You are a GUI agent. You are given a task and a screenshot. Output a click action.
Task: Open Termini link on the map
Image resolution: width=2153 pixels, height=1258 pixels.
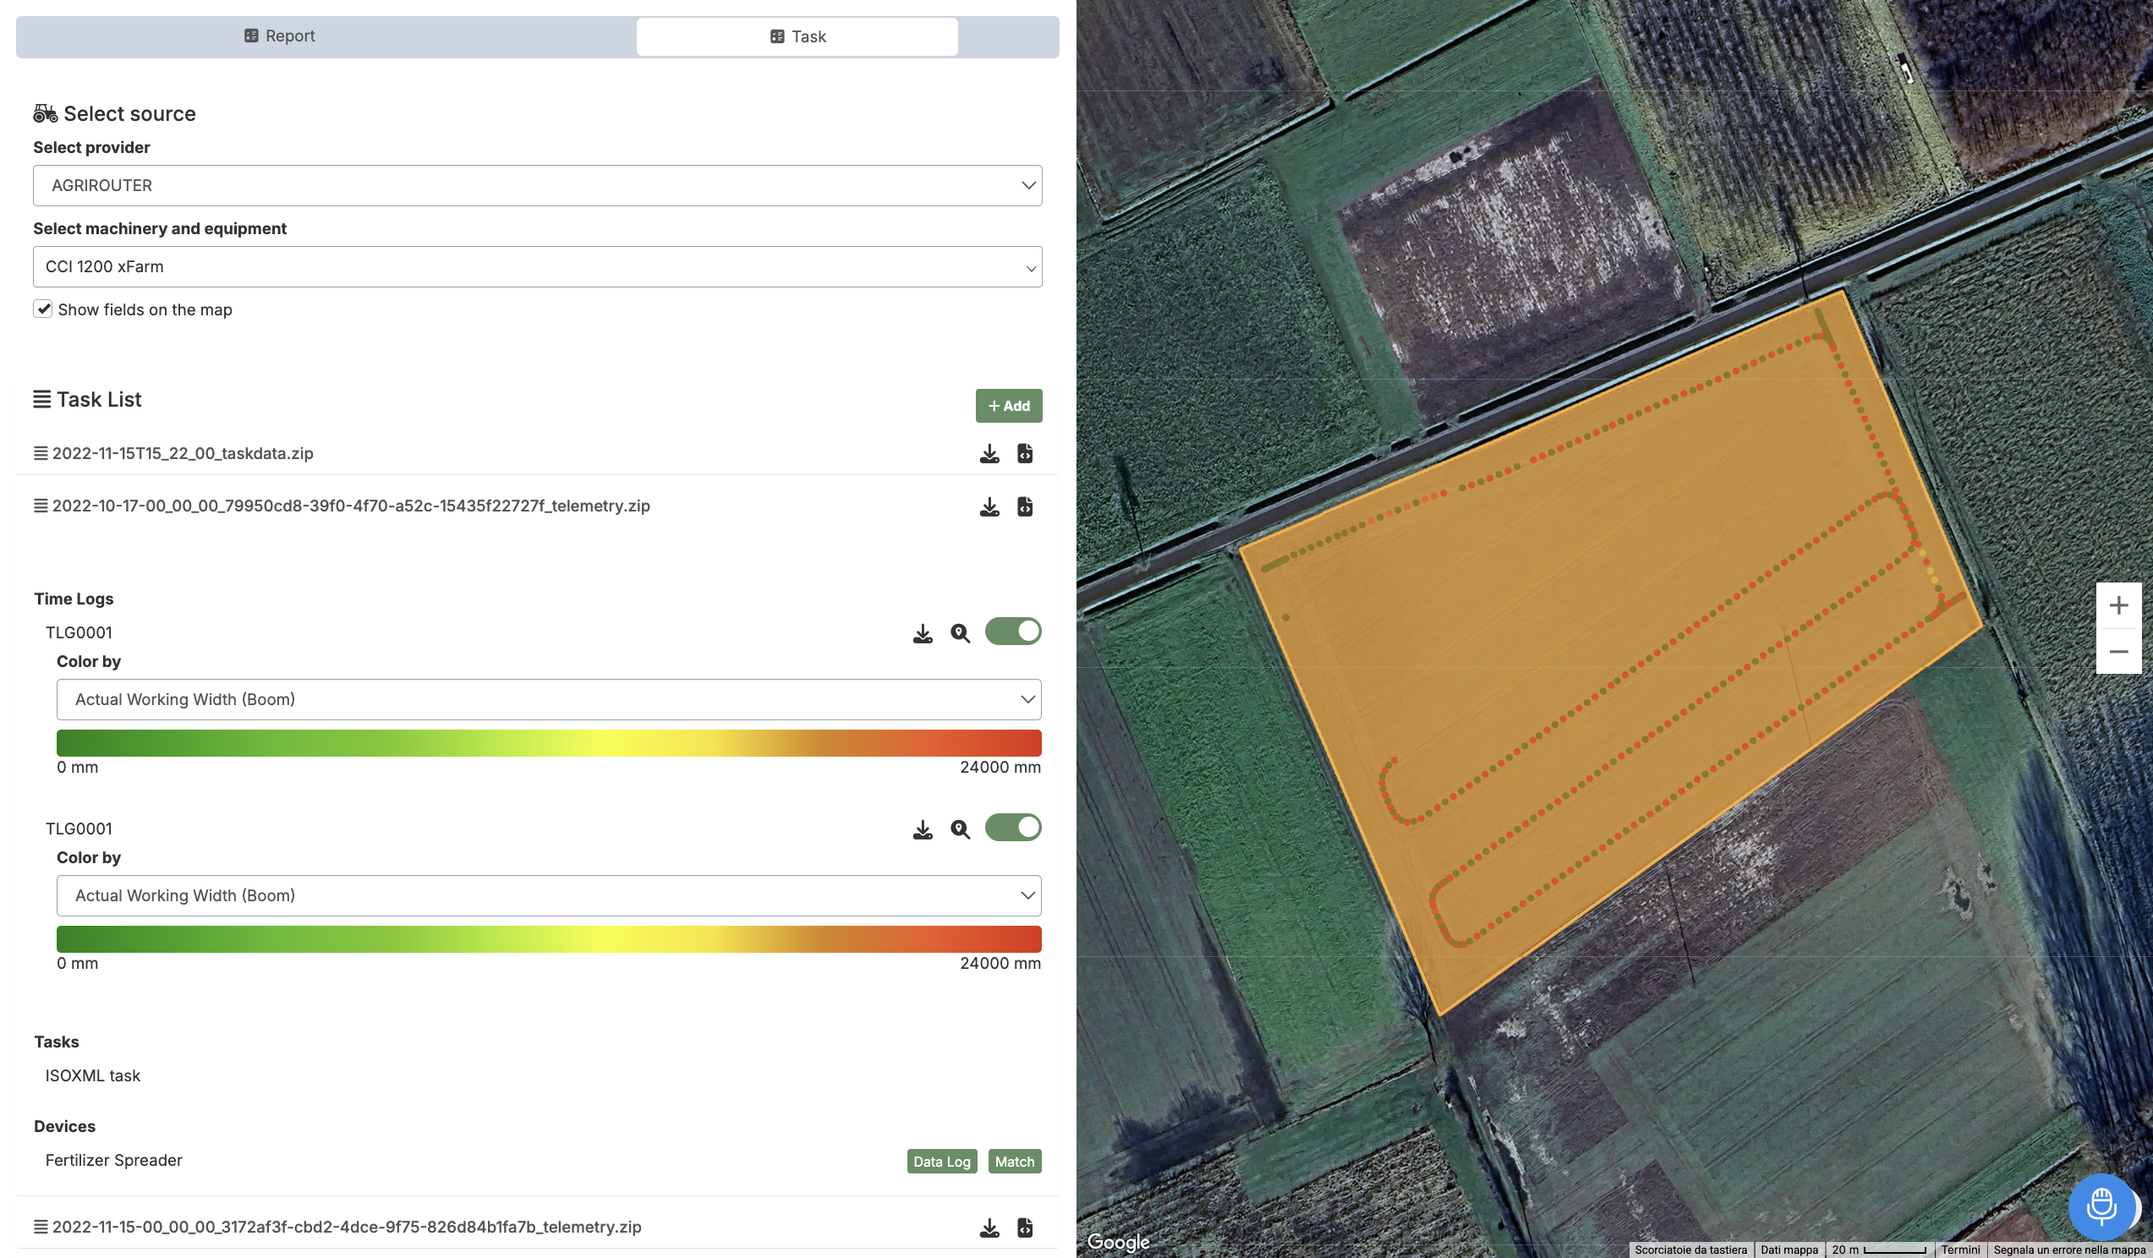click(x=1959, y=1250)
